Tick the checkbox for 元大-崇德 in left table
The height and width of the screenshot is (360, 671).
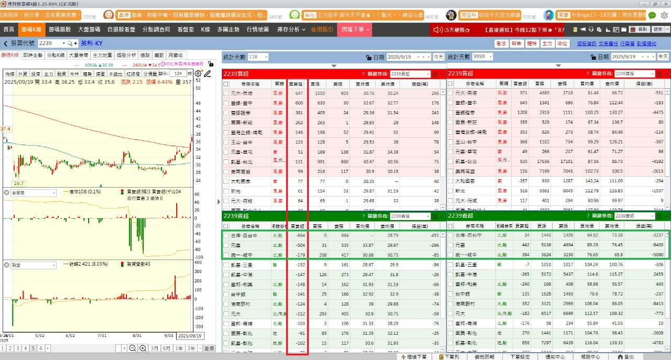226,93
